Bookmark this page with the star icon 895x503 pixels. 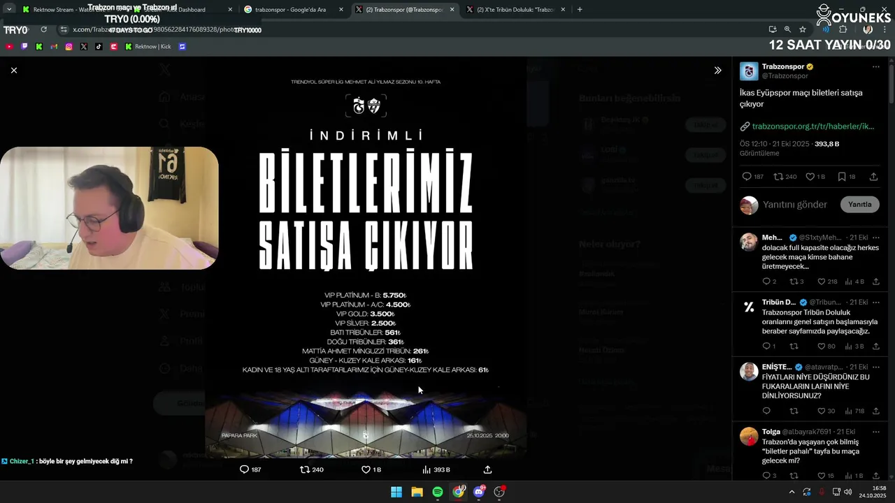803,29
